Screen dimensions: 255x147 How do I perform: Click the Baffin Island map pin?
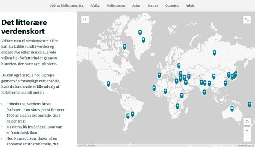[125, 47]
